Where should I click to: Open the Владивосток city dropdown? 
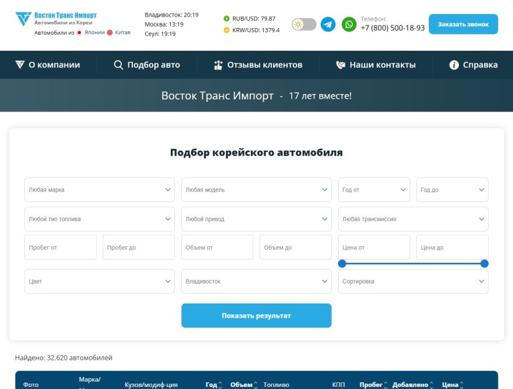point(256,281)
